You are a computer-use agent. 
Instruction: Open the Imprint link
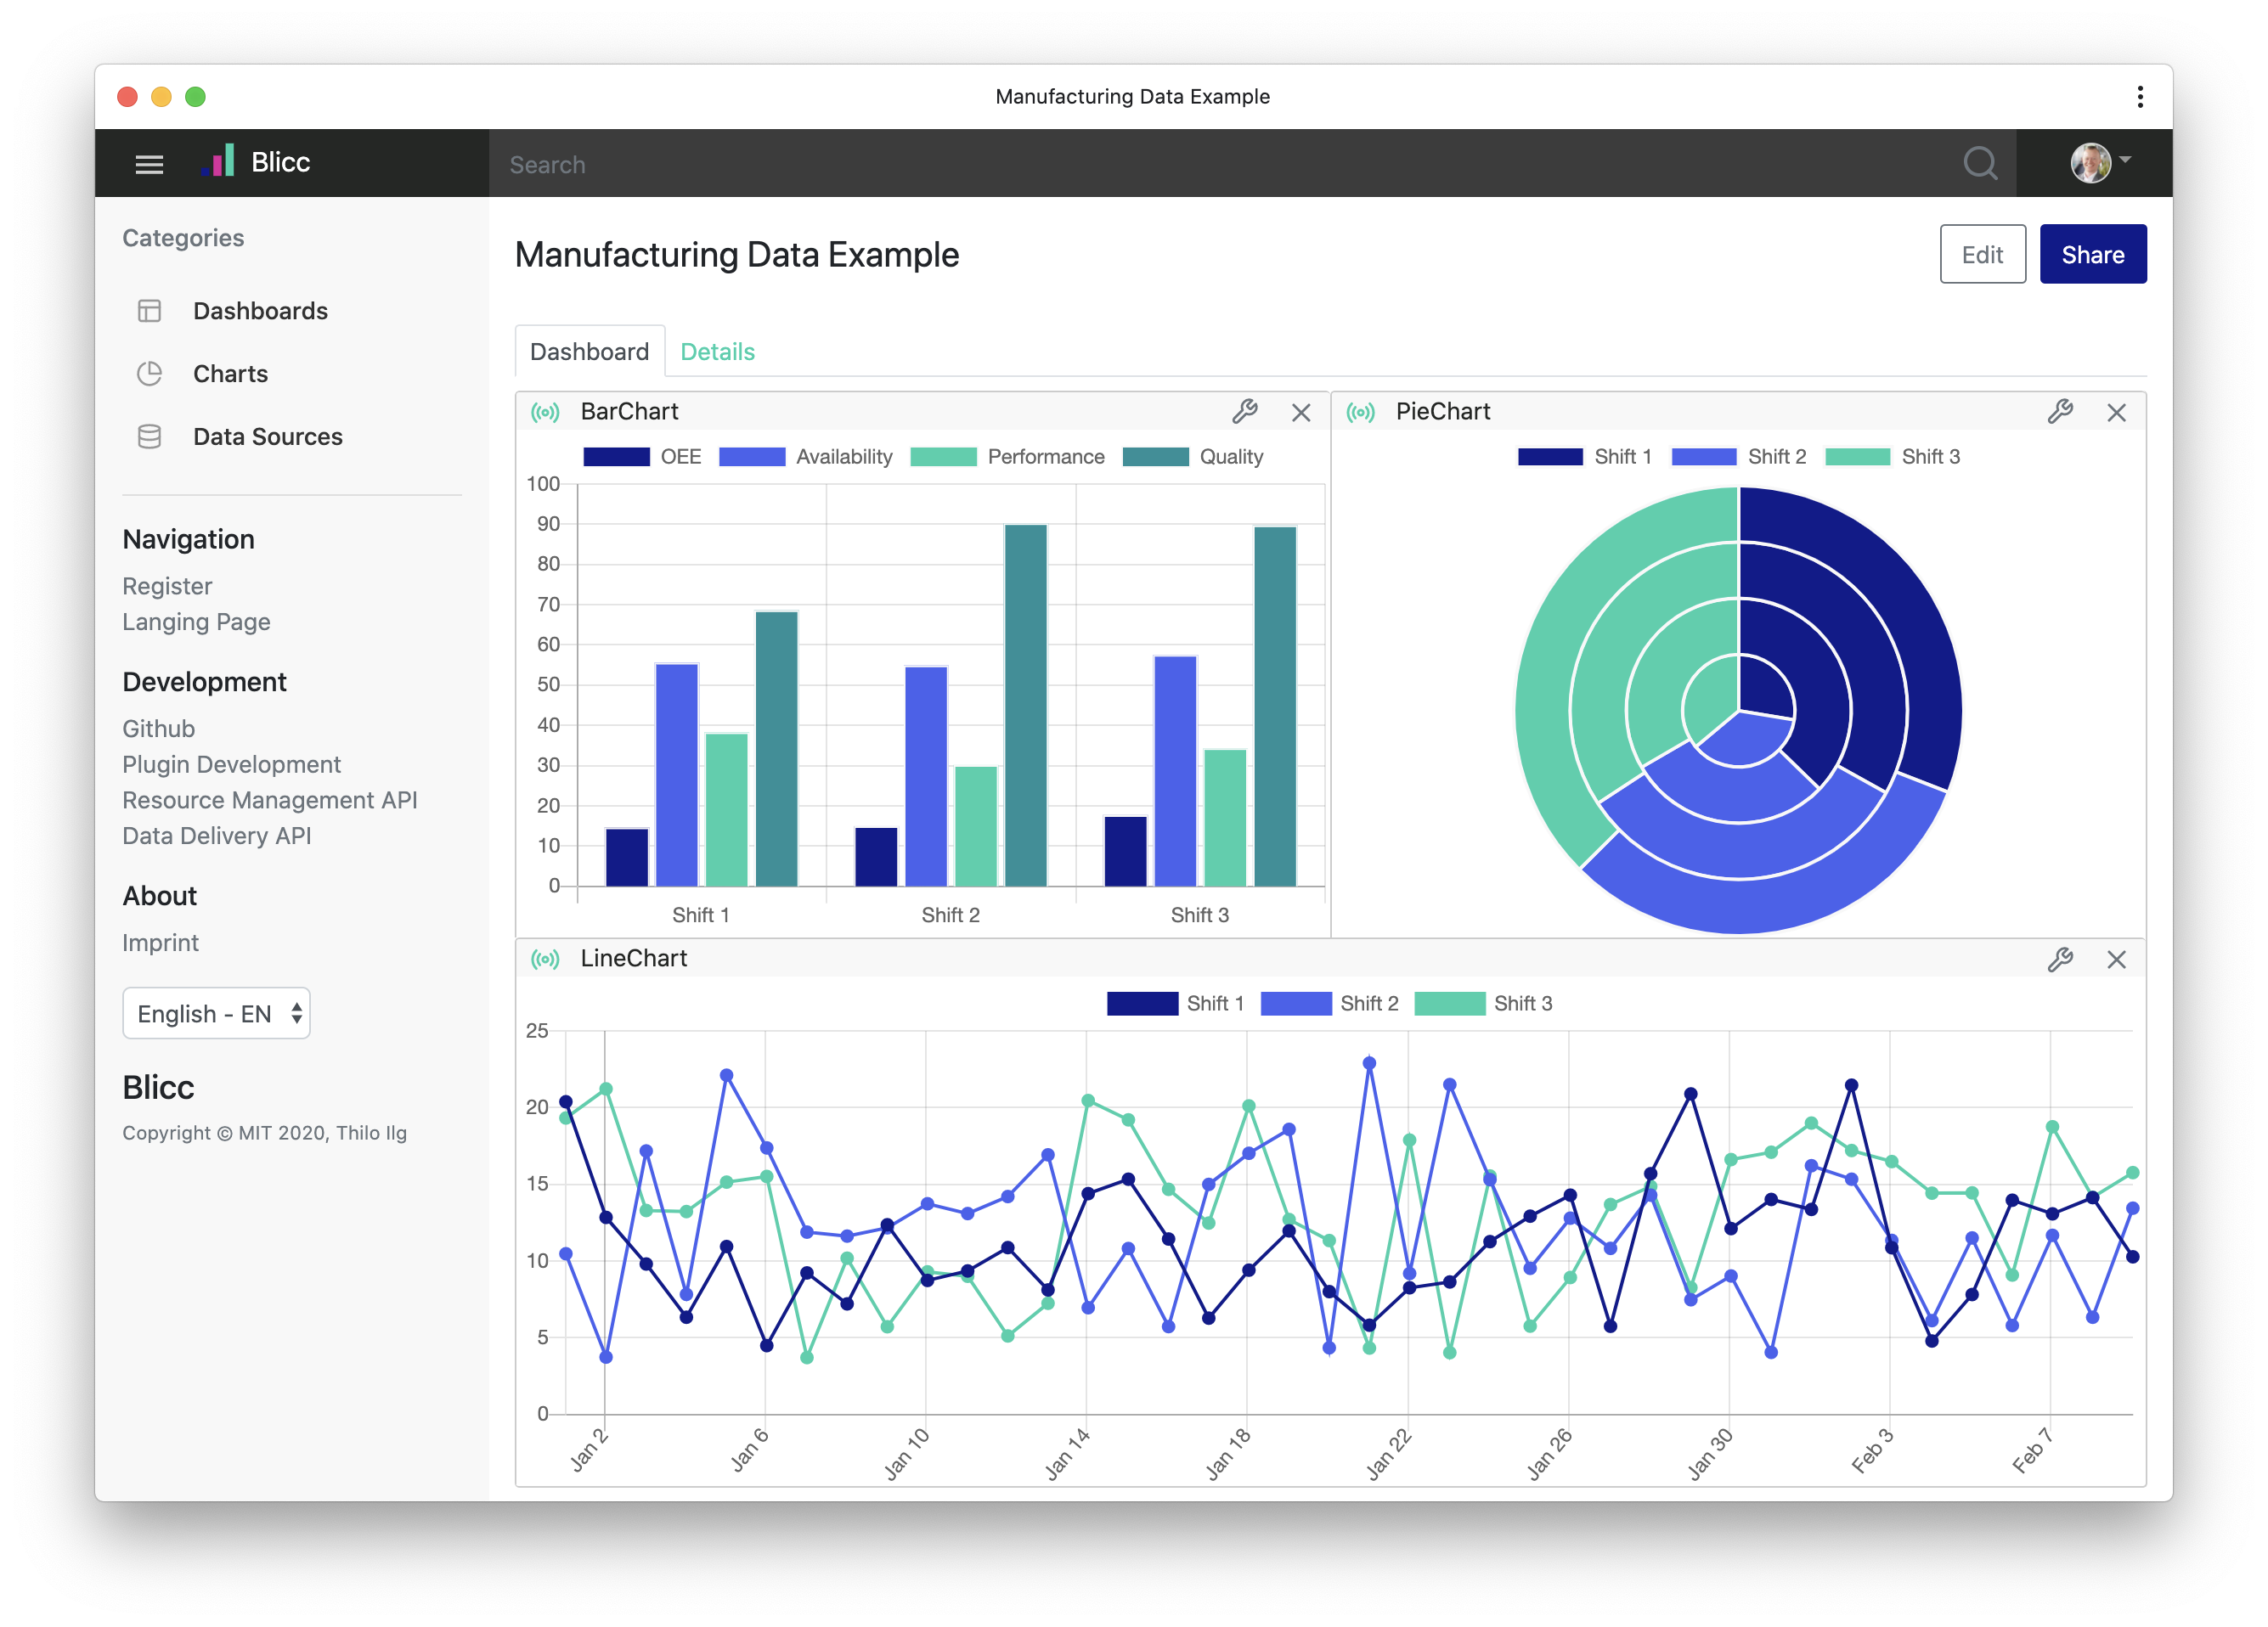click(160, 943)
